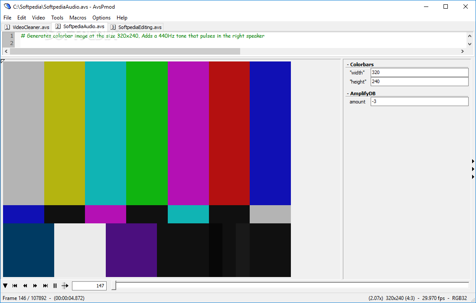This screenshot has height=303, width=476.
Task: Click the arrow go-to-frame button
Action: point(65,285)
